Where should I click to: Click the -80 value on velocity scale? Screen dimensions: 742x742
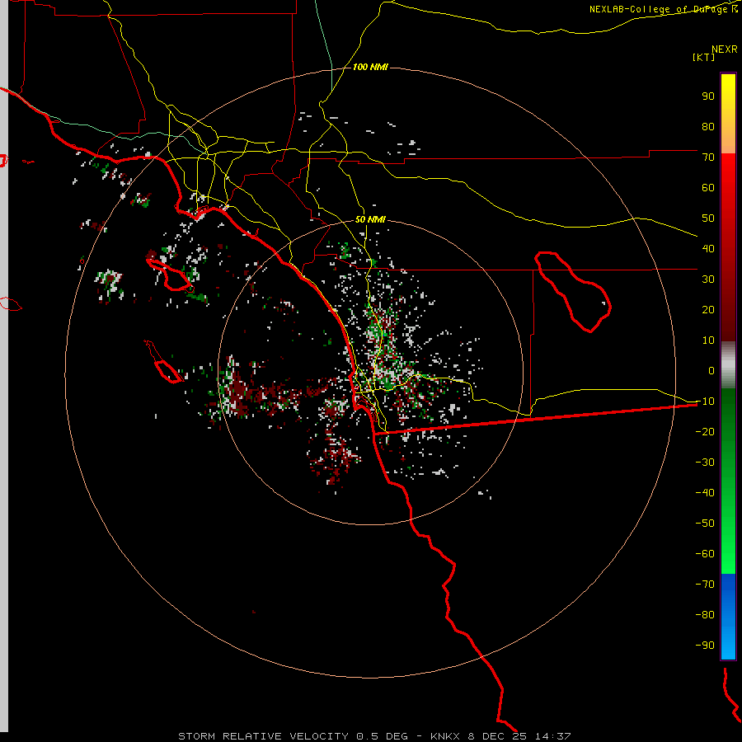pyautogui.click(x=705, y=615)
